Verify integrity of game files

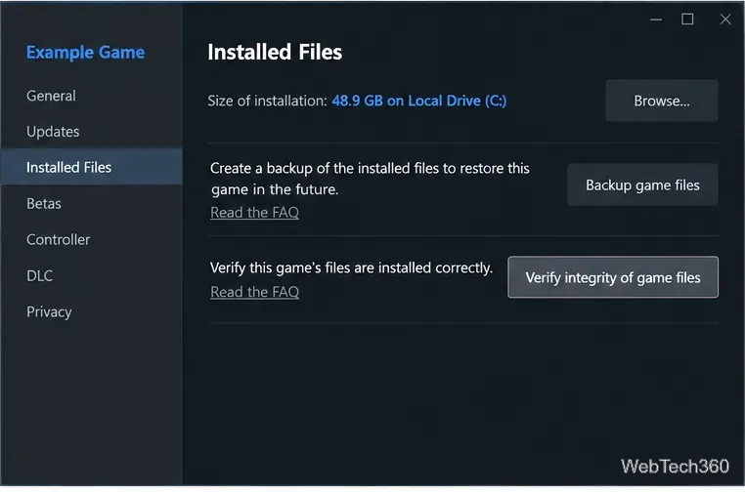(613, 277)
